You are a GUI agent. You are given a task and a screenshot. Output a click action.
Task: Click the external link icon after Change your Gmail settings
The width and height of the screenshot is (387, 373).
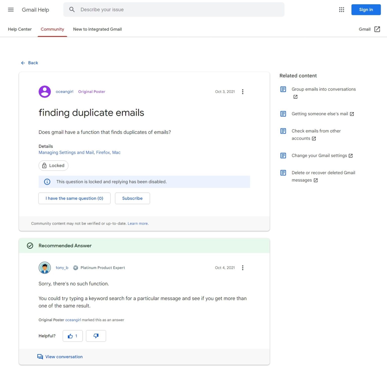pos(351,156)
